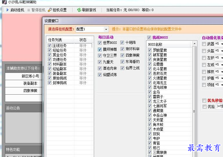223x157 pixels.
Task: Uncheck boss 破军星君
Action: pos(150,55)
